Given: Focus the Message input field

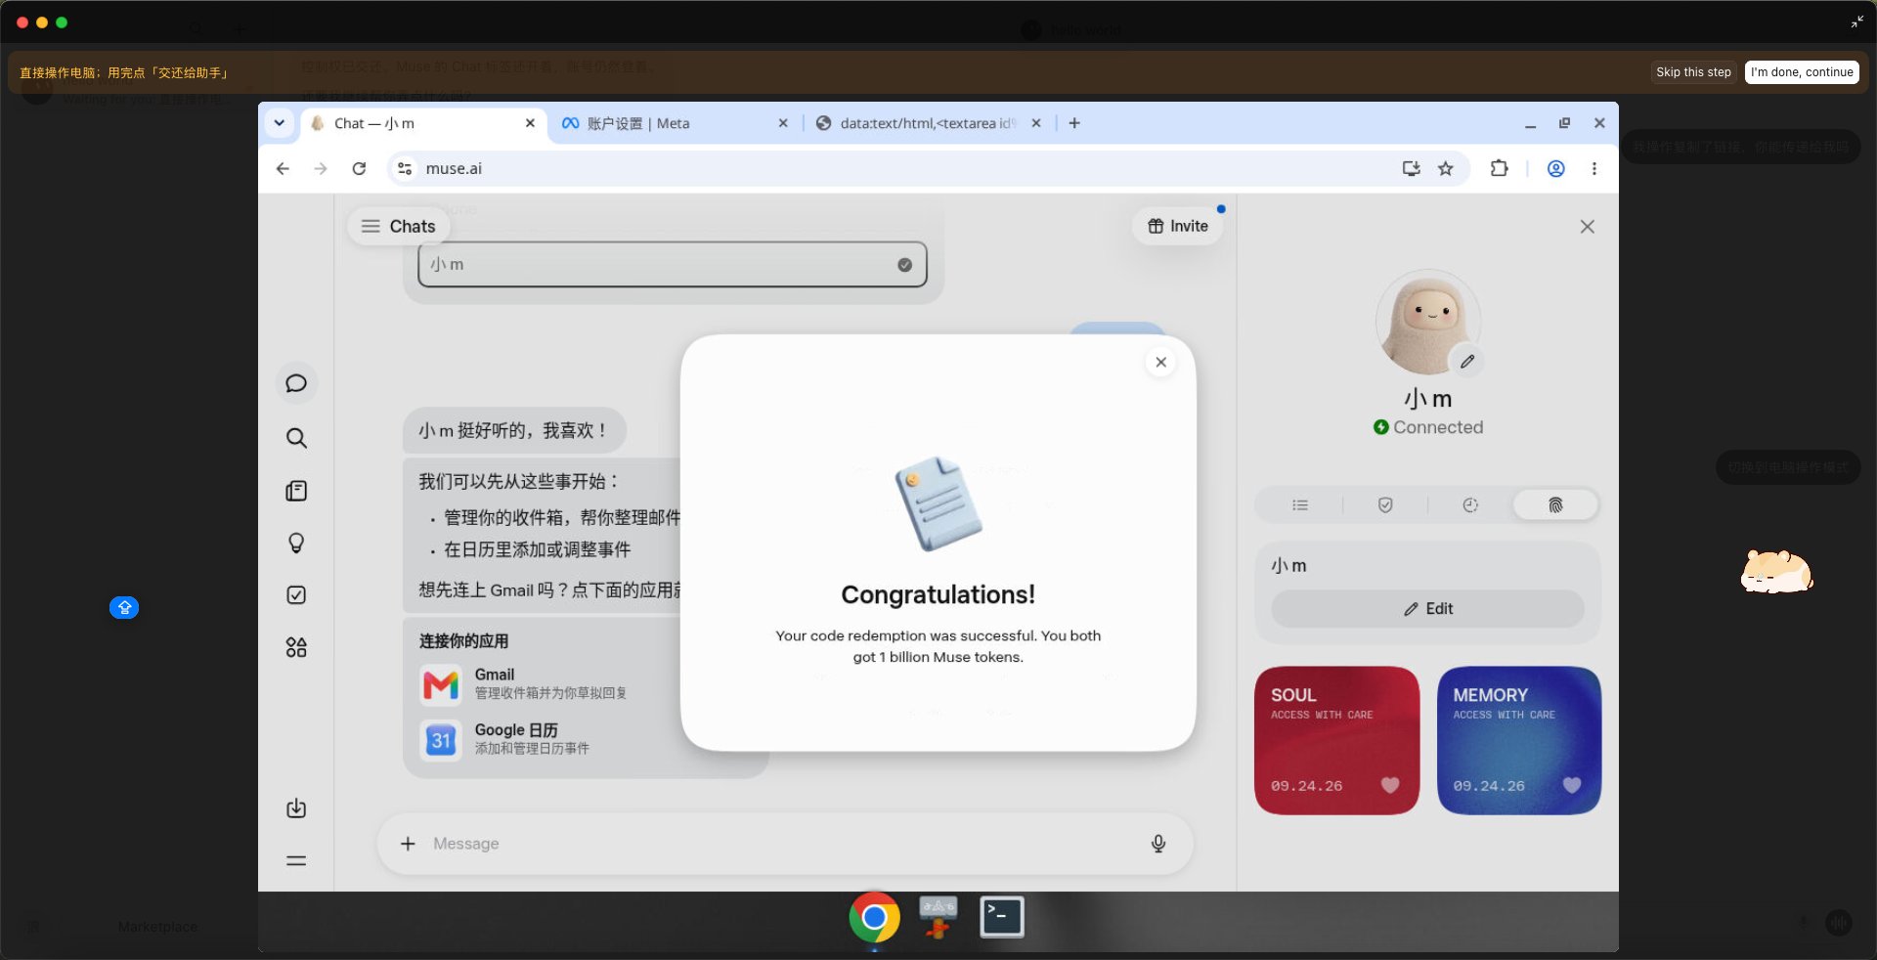Looking at the screenshot, I should [x=785, y=844].
